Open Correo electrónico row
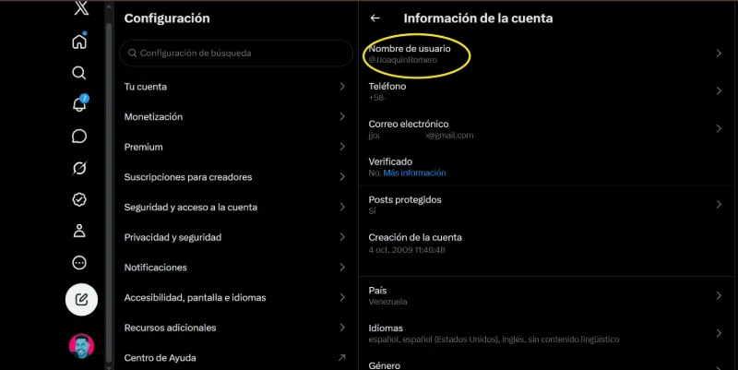The image size is (738, 370). point(545,129)
